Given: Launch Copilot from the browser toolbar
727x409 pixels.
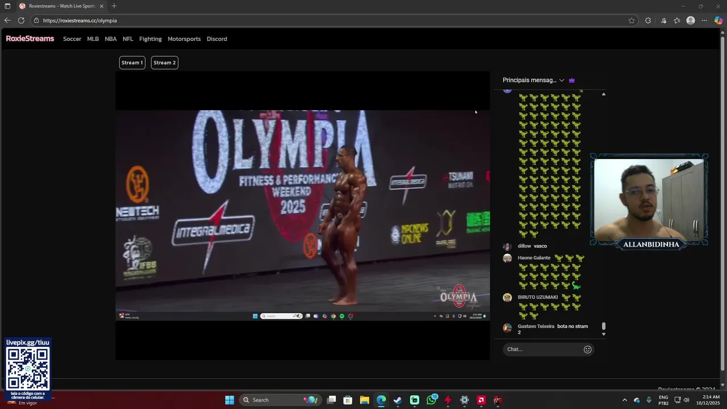Looking at the screenshot, I should point(718,20).
